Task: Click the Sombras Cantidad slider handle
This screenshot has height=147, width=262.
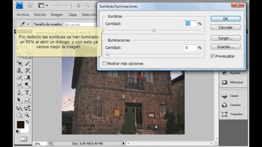Action: [154, 30]
